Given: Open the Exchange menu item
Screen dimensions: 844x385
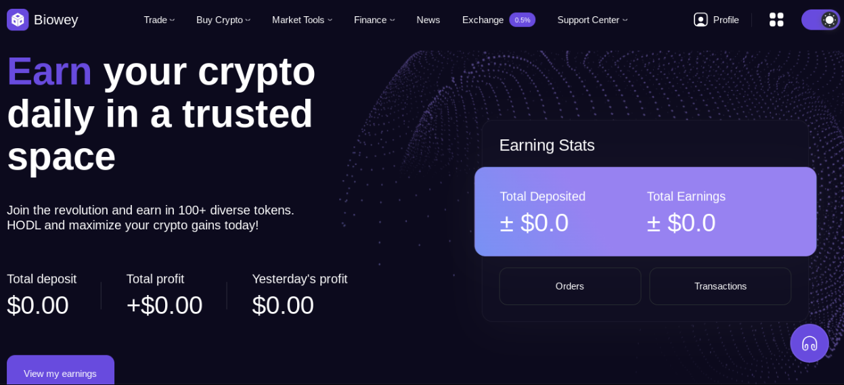Looking at the screenshot, I should click(x=483, y=20).
